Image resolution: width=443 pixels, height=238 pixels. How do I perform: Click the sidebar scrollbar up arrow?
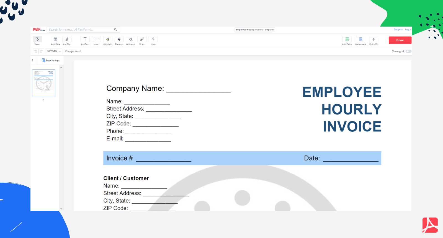coord(61,67)
